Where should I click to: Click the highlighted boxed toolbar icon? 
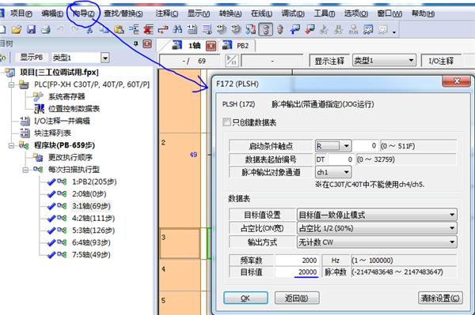tap(266, 29)
